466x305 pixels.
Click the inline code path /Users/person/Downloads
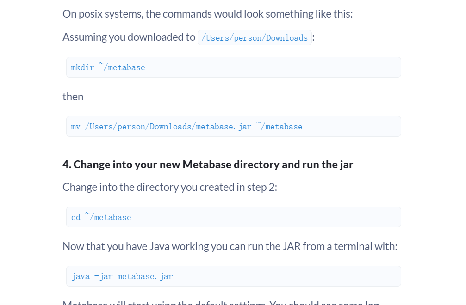pos(255,38)
